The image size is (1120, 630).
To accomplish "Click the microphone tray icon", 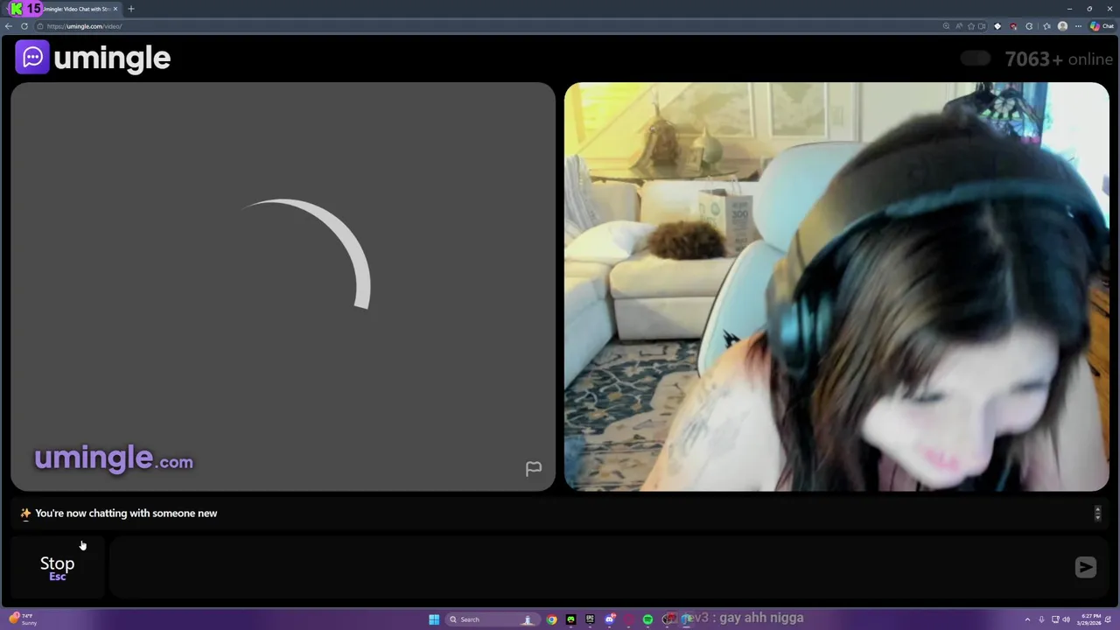I will (x=1041, y=619).
